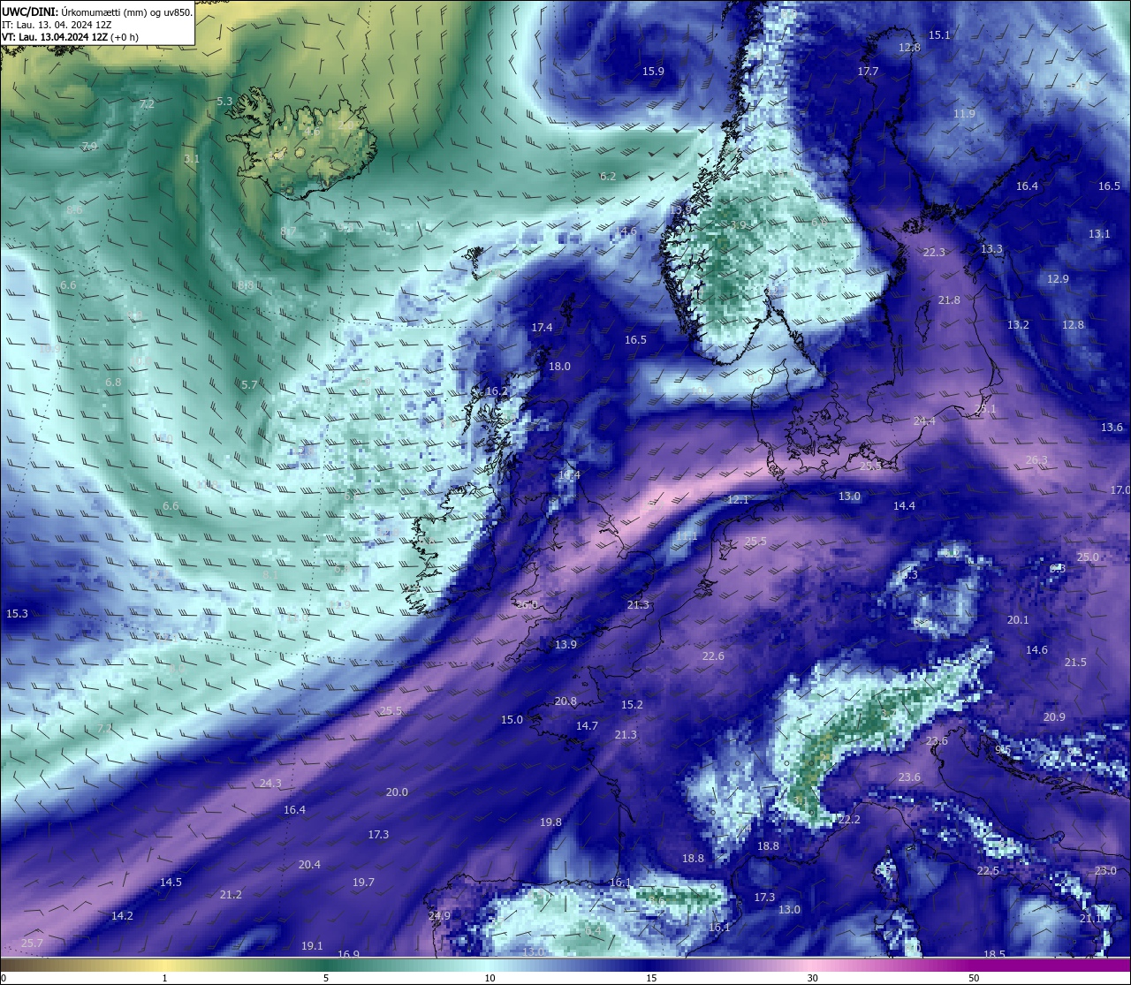
Task: Click the 15.0 value label
Action: (x=512, y=720)
